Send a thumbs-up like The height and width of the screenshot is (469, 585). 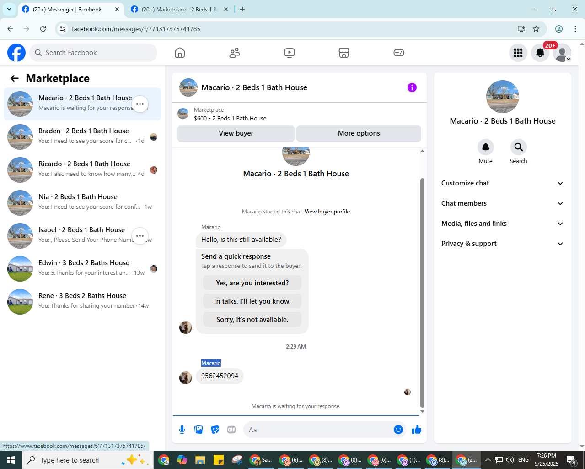click(417, 430)
